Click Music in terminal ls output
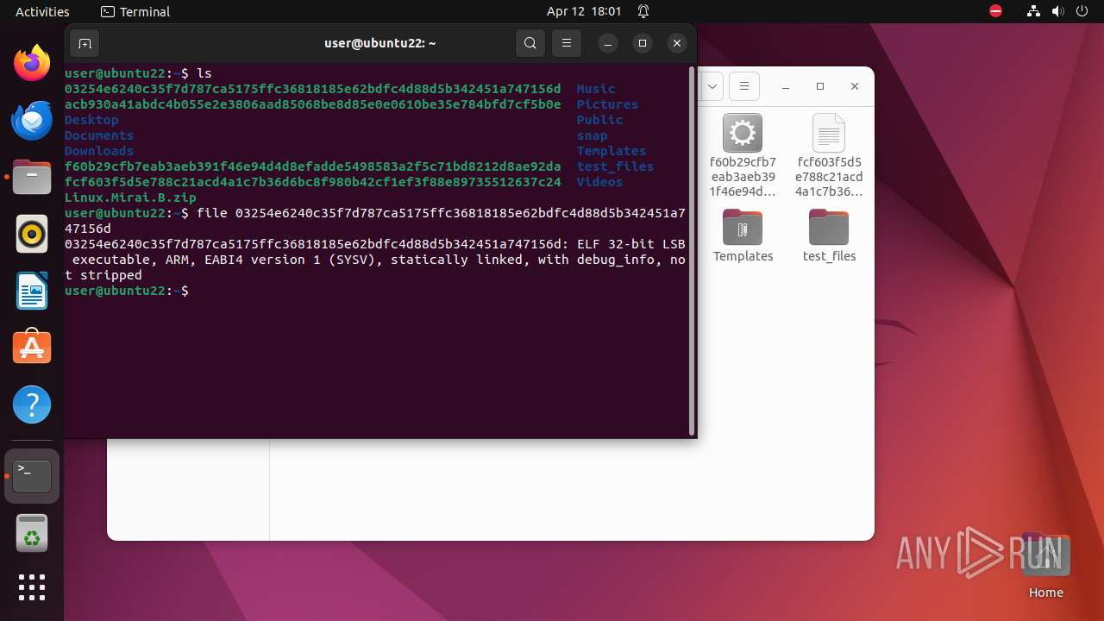Viewport: 1104px width, 621px height. pos(596,89)
